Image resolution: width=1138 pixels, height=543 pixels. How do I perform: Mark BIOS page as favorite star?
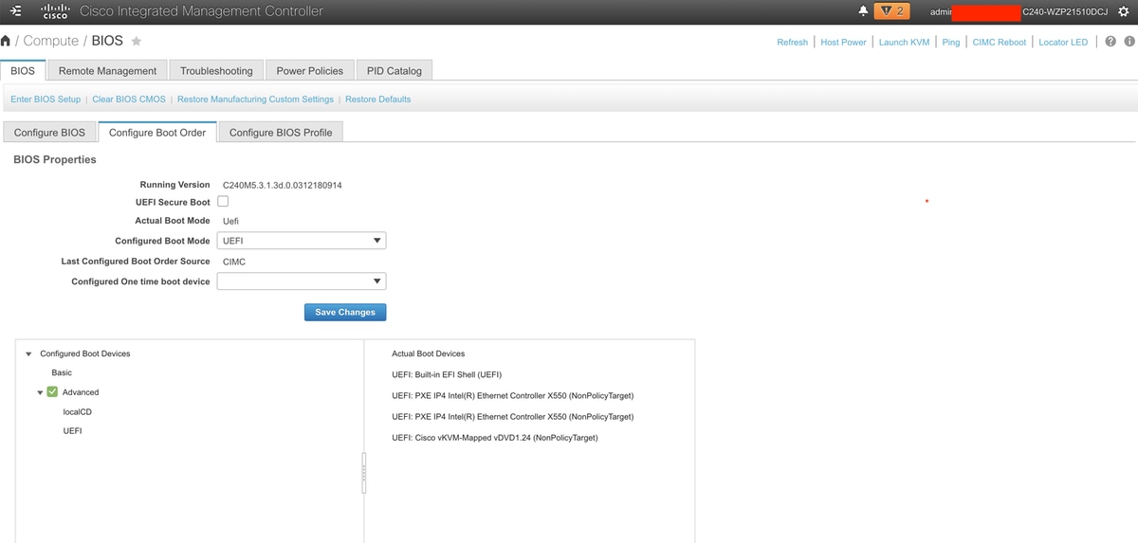tap(136, 41)
